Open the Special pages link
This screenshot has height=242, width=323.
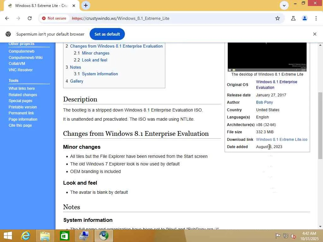[21, 101]
